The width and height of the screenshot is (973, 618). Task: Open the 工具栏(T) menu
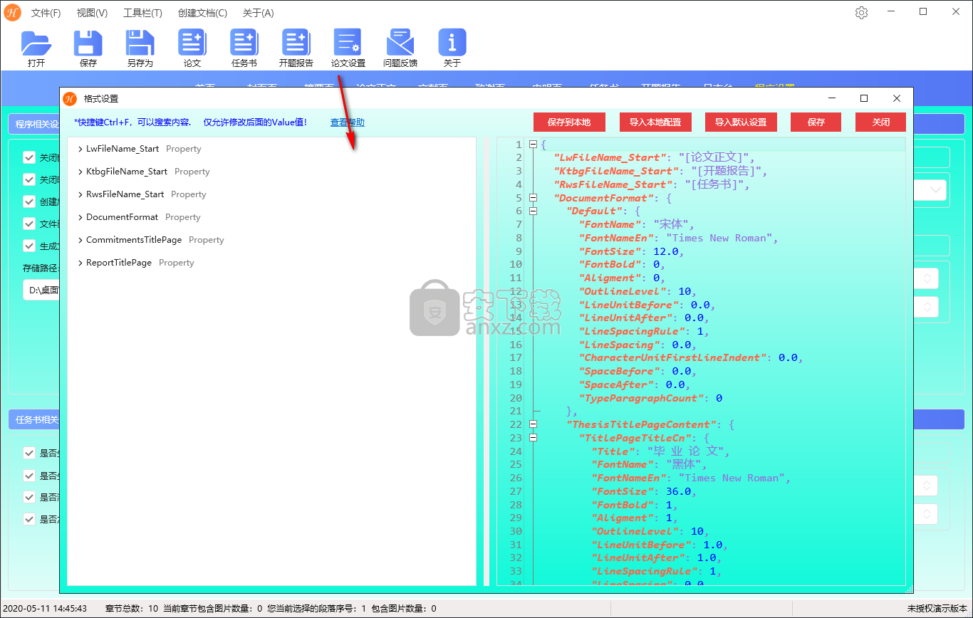pyautogui.click(x=142, y=13)
